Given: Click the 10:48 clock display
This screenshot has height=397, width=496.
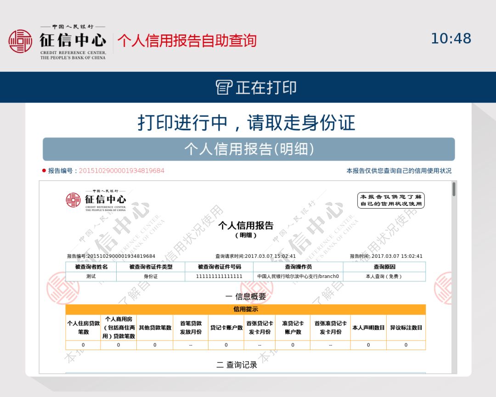Looking at the screenshot, I should (451, 39).
